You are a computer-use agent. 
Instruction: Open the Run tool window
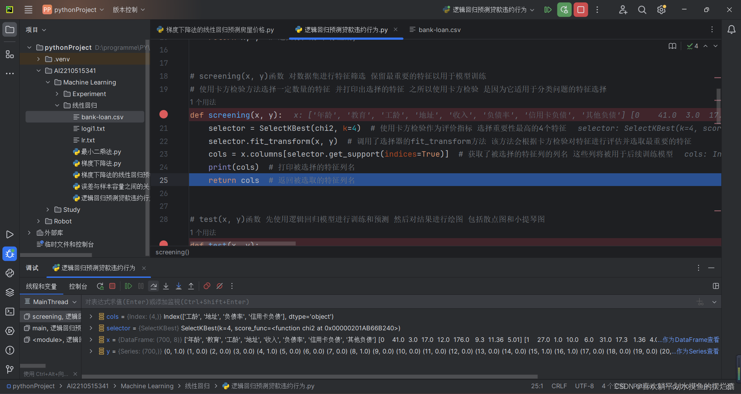tap(10, 235)
